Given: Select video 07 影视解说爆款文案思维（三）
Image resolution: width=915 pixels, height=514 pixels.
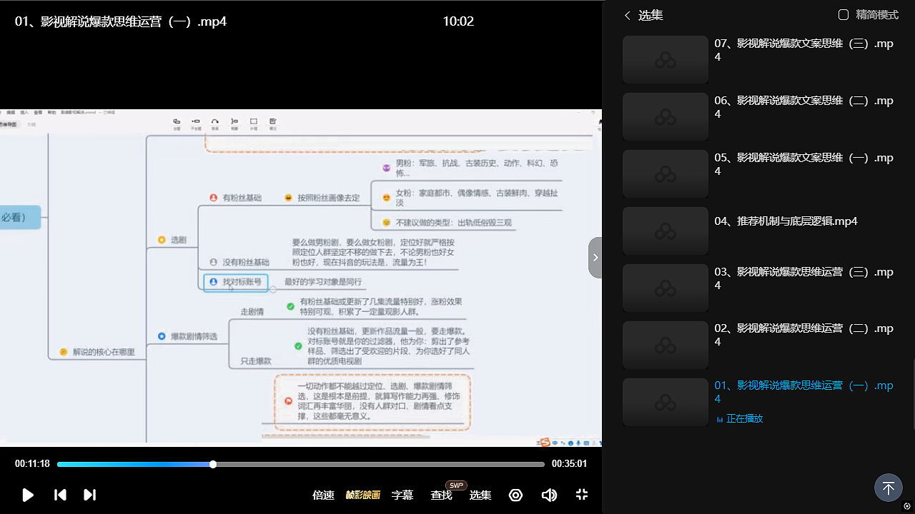Looking at the screenshot, I should 803,50.
